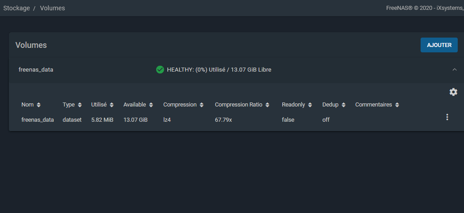Click the green HEALTHY status check icon
Viewport: 464px width, 213px height.
pos(160,70)
